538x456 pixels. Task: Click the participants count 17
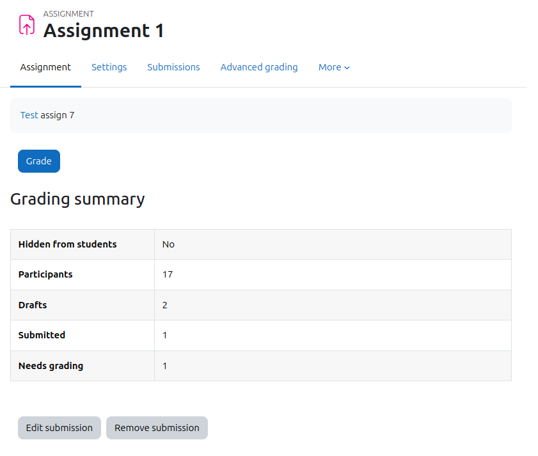pos(168,274)
